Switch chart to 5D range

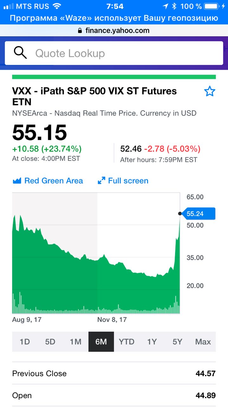[x=50, y=342]
